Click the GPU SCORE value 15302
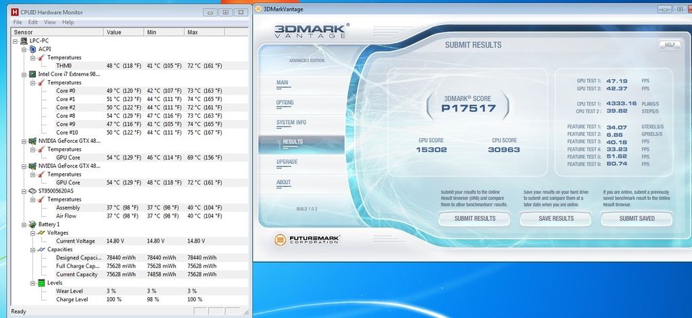 pyautogui.click(x=431, y=150)
